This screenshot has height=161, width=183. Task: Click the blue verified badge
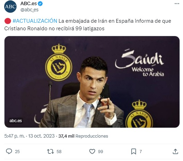coord(40,4)
